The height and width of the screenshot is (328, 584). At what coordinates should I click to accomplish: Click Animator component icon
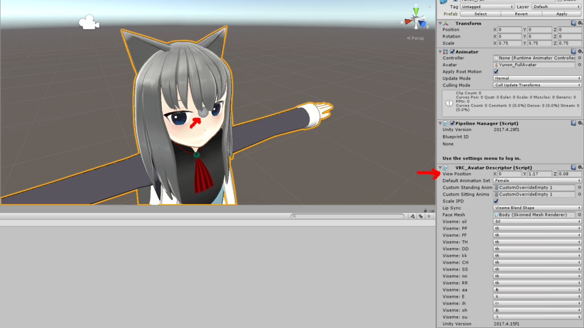point(445,52)
